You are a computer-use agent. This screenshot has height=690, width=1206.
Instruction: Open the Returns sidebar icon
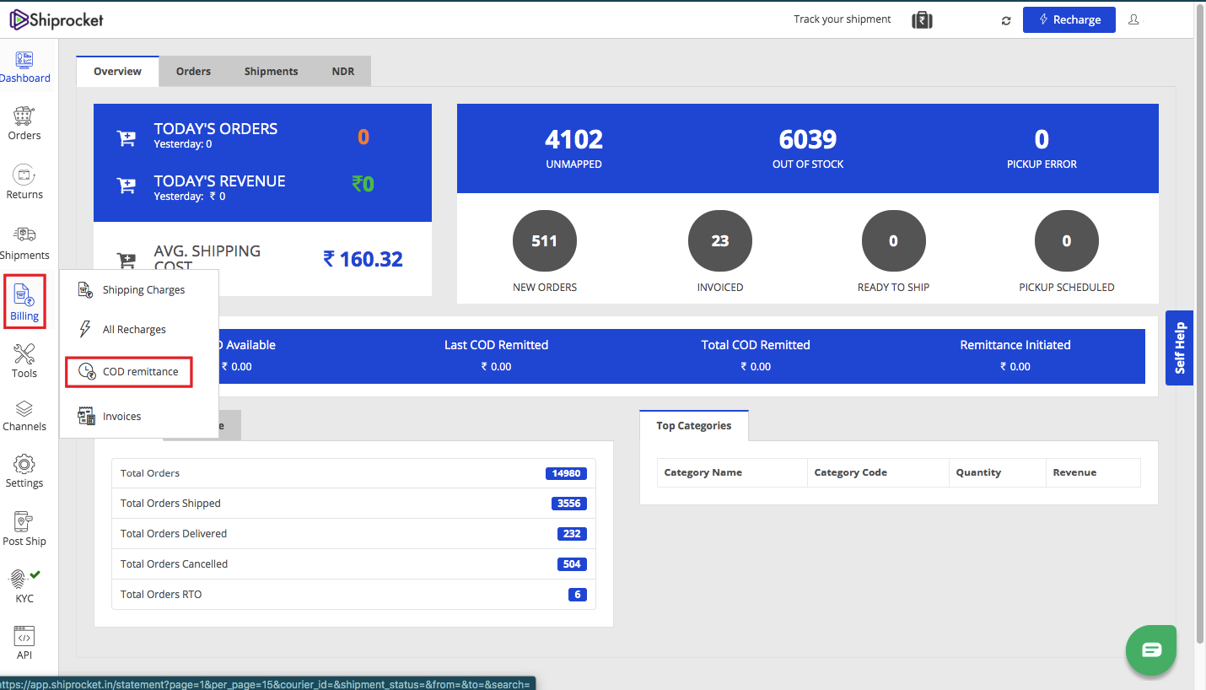click(24, 182)
